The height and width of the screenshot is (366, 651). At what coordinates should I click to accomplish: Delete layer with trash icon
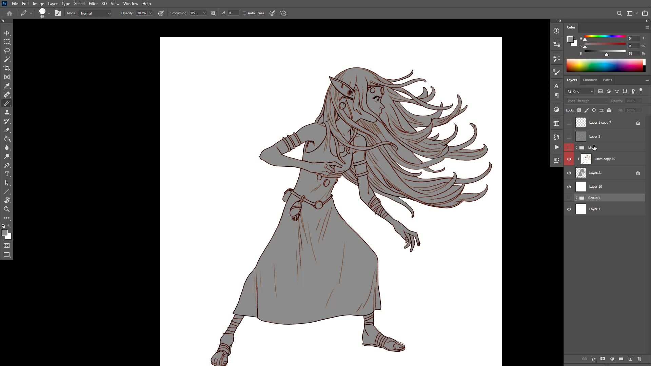[639, 359]
